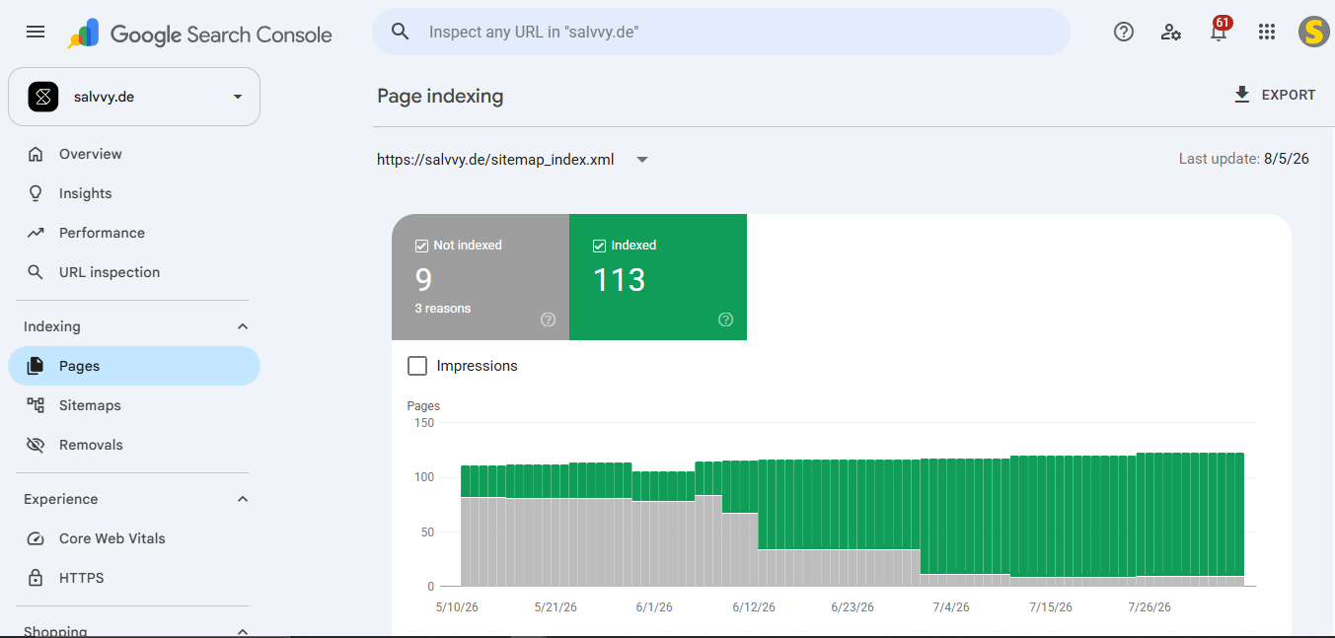
Task: Open users and permissions settings icon
Action: 1171,32
